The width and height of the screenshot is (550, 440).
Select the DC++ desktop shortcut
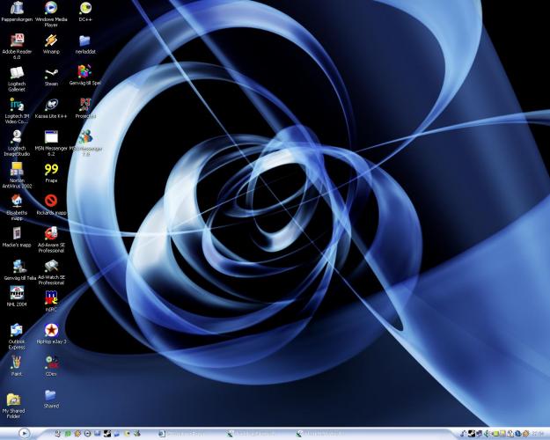[x=84, y=9]
